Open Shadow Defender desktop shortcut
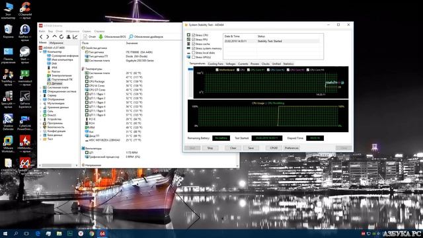The image size is (423, 238). [x=8, y=122]
